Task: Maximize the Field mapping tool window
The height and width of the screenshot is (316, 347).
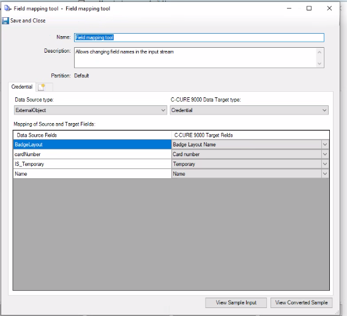Action: (309, 9)
